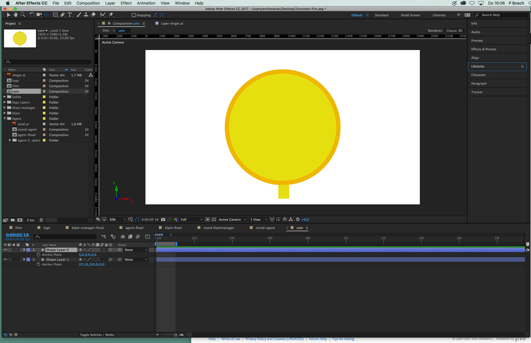The image size is (531, 343).
Task: Click the Frame Blending timeline icon
Action: pos(130,237)
